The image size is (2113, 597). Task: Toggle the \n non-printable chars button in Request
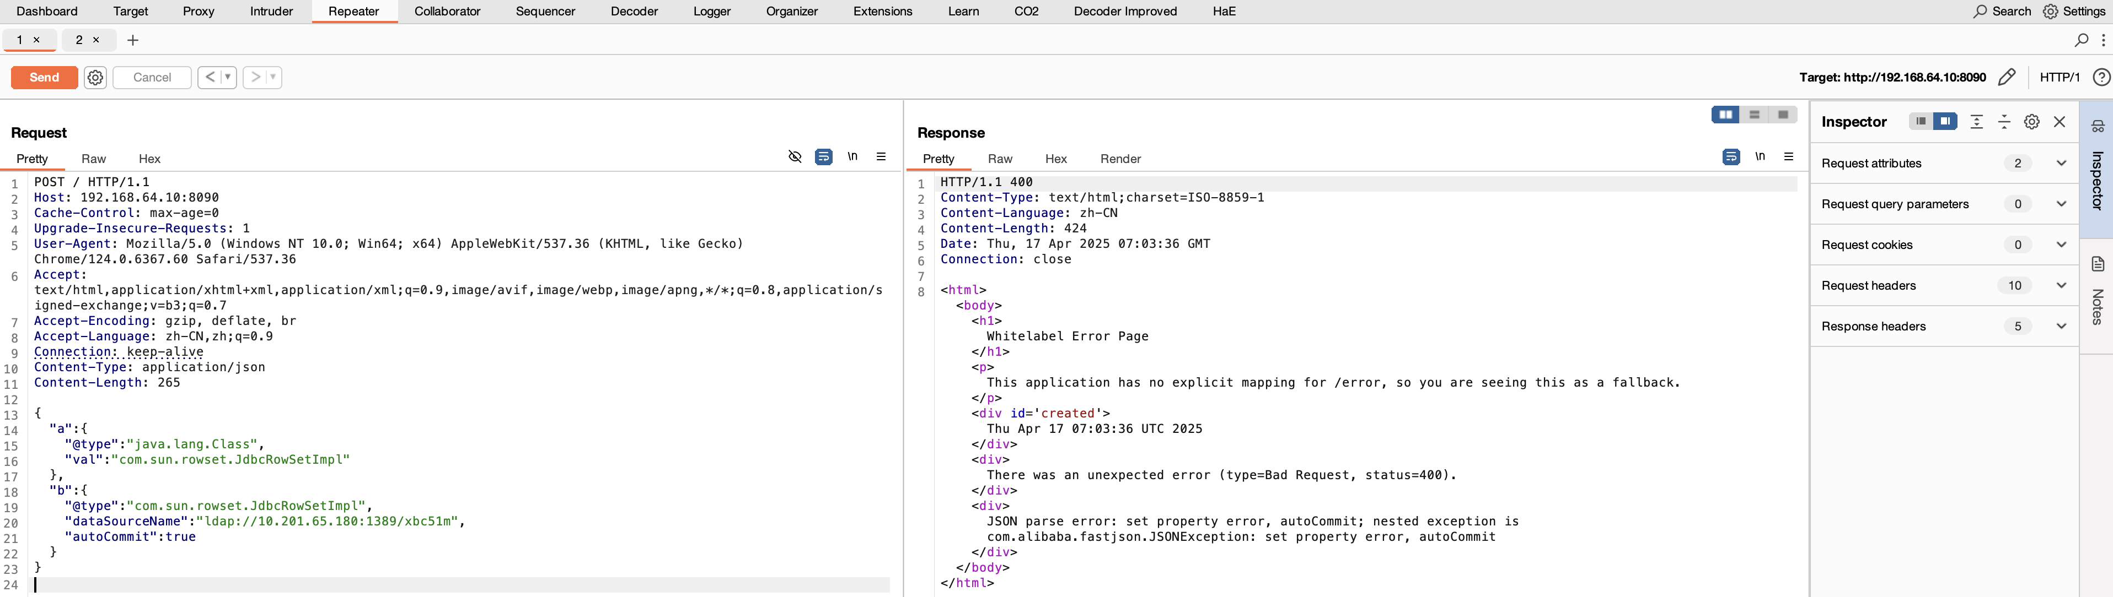point(852,156)
